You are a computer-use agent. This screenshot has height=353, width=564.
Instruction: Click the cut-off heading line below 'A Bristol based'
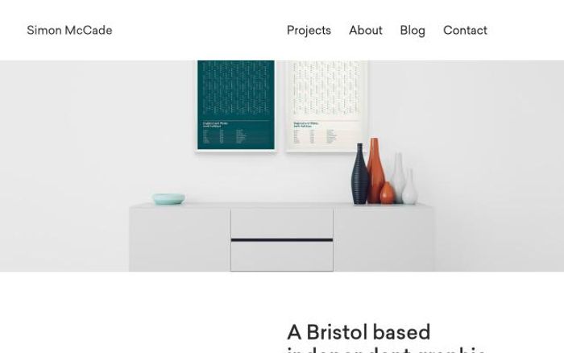386,350
